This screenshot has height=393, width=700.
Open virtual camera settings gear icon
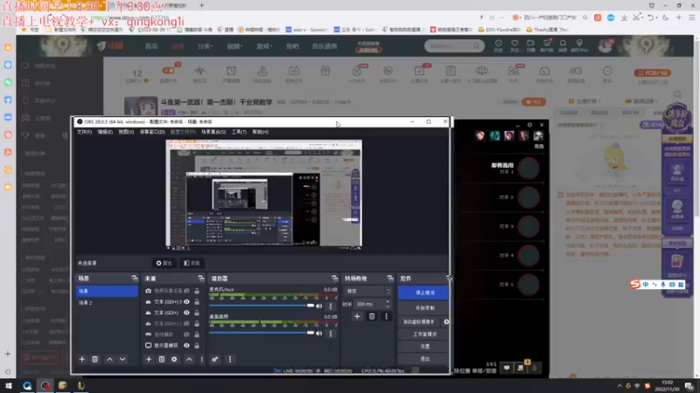pyautogui.click(x=446, y=321)
